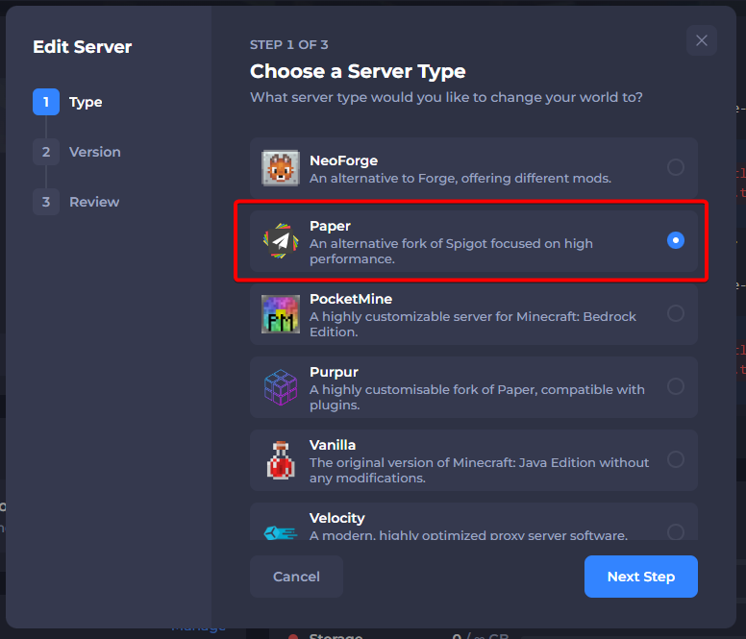The width and height of the screenshot is (746, 639).
Task: Click the PocketMine title text
Action: [351, 299]
